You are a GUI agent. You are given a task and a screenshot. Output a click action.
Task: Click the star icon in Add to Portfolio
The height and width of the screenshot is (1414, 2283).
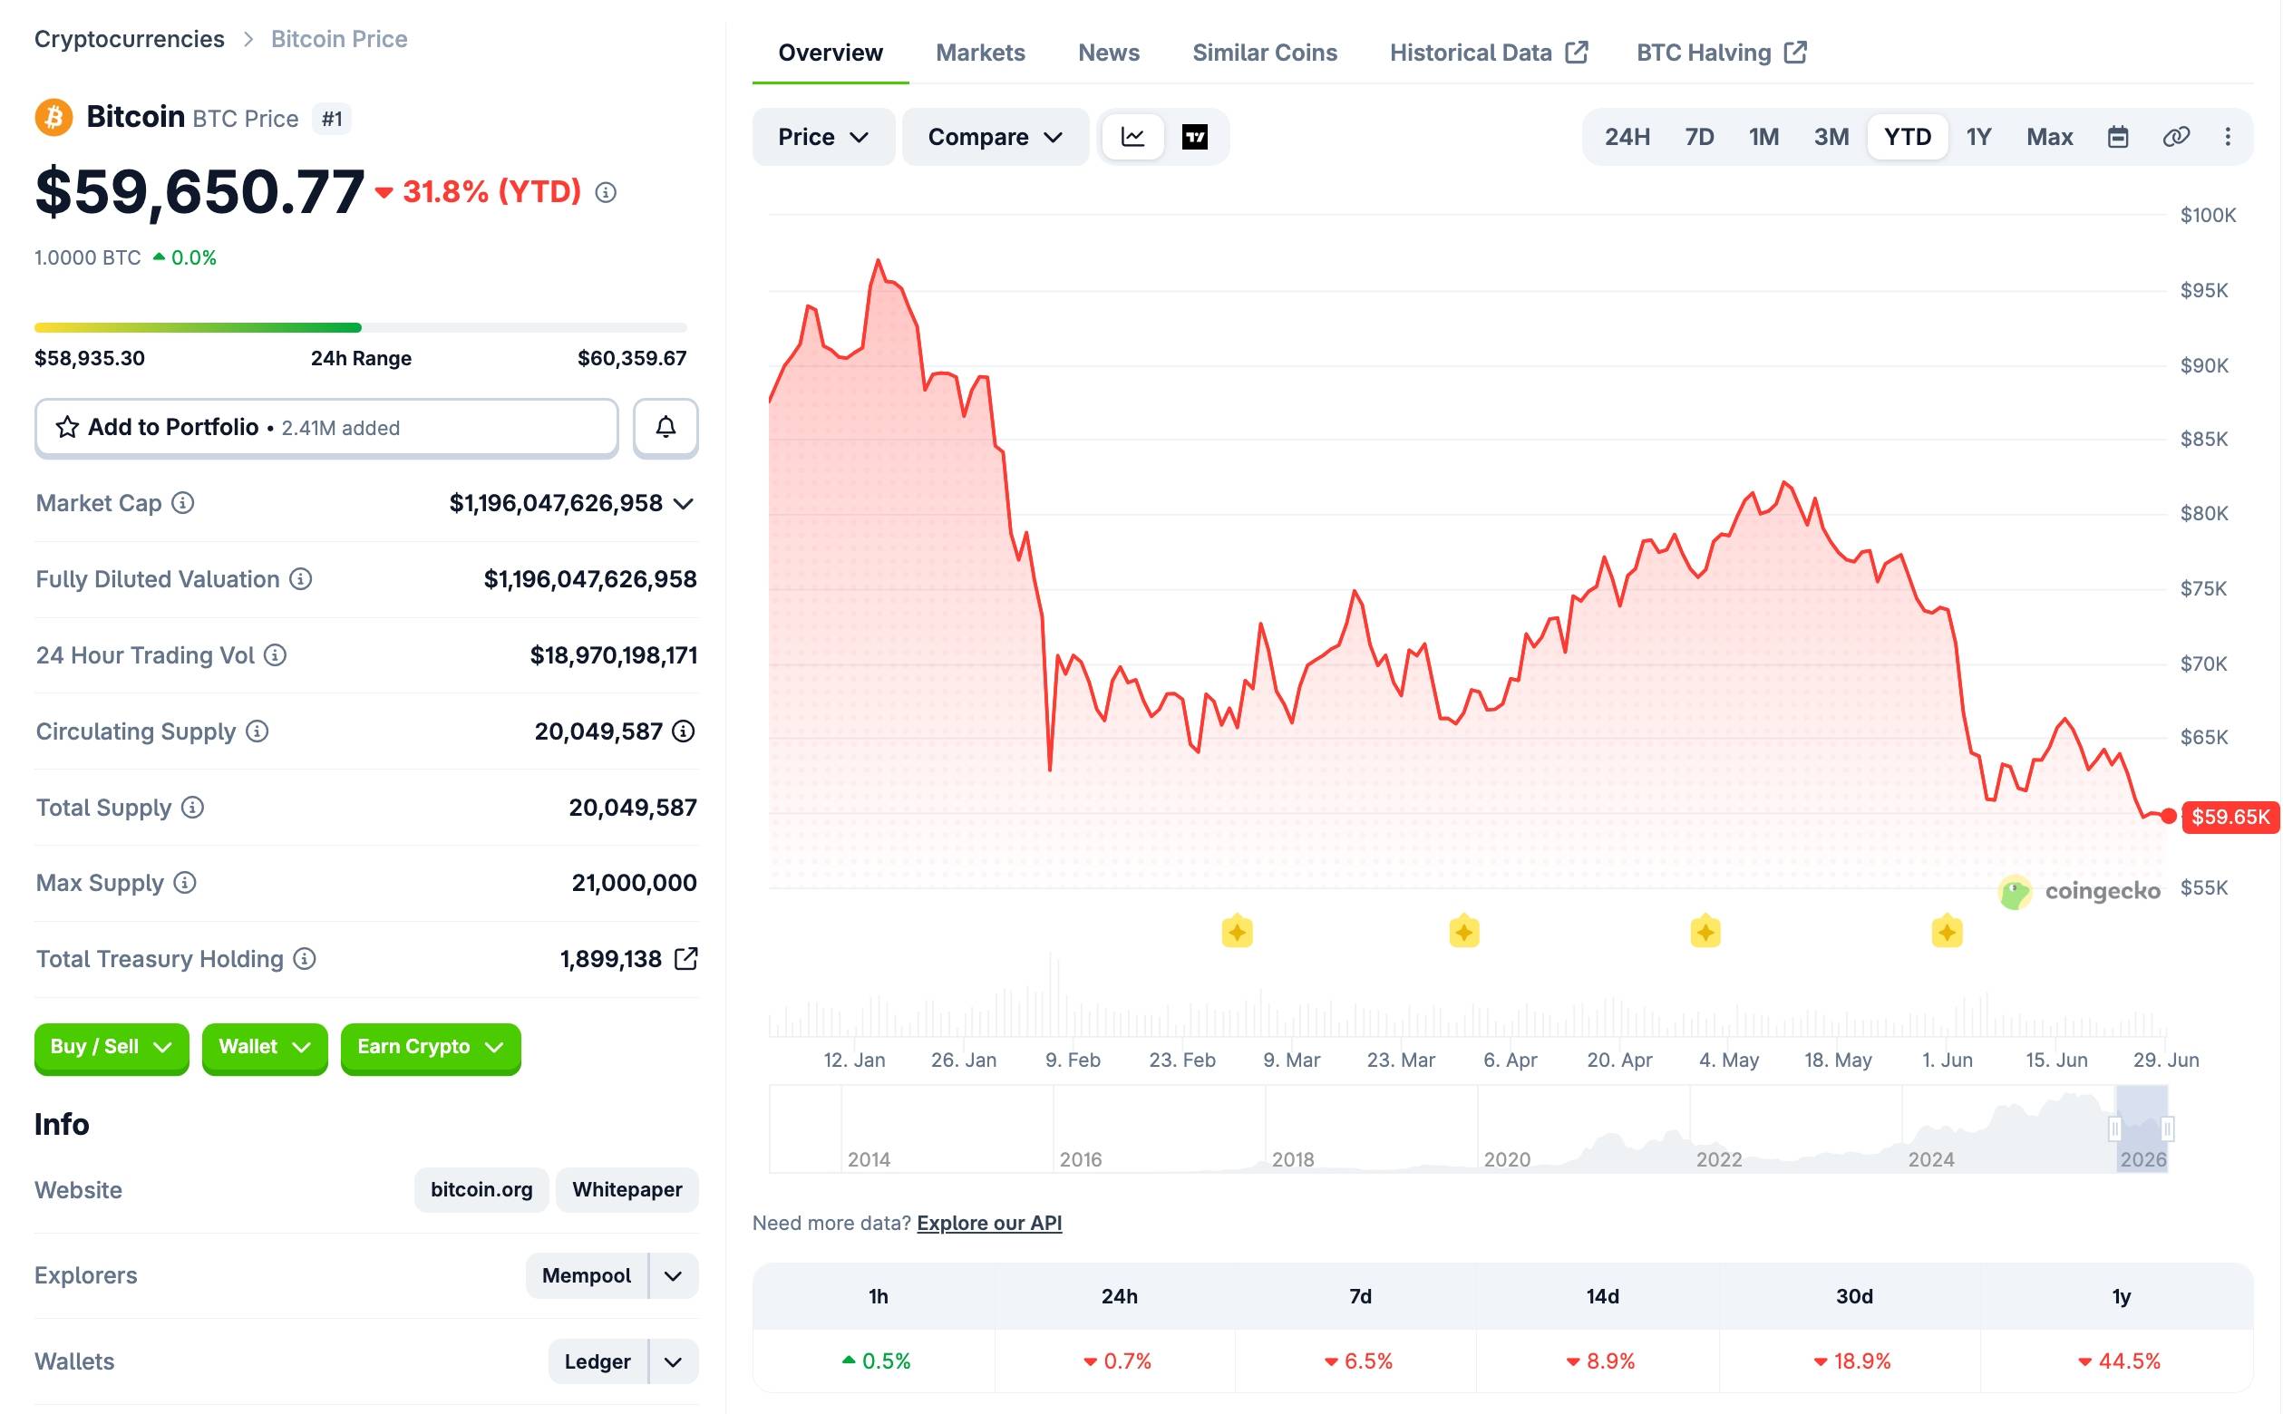point(67,428)
